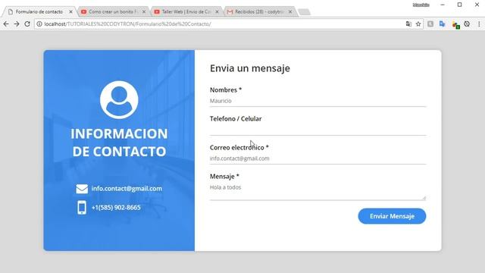Click the info.contact@gmail.com address on blue panel
Screen dimensions: 485x273
click(127, 189)
